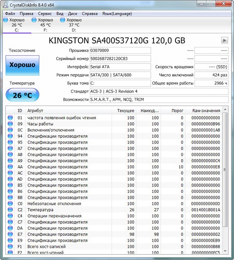The width and height of the screenshot is (234, 260).
Task: Click scrollbar down arrow of attribute list
Action: [x=225, y=251]
